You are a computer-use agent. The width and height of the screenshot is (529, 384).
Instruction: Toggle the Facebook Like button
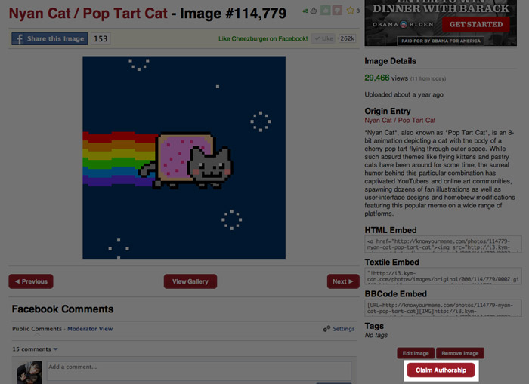(x=323, y=38)
